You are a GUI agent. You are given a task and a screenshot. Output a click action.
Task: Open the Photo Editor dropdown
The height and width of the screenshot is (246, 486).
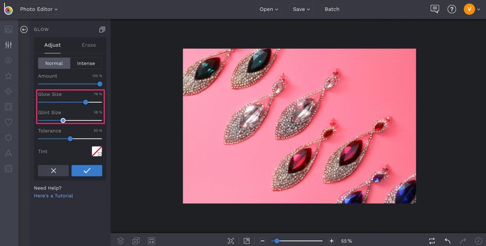click(x=39, y=9)
